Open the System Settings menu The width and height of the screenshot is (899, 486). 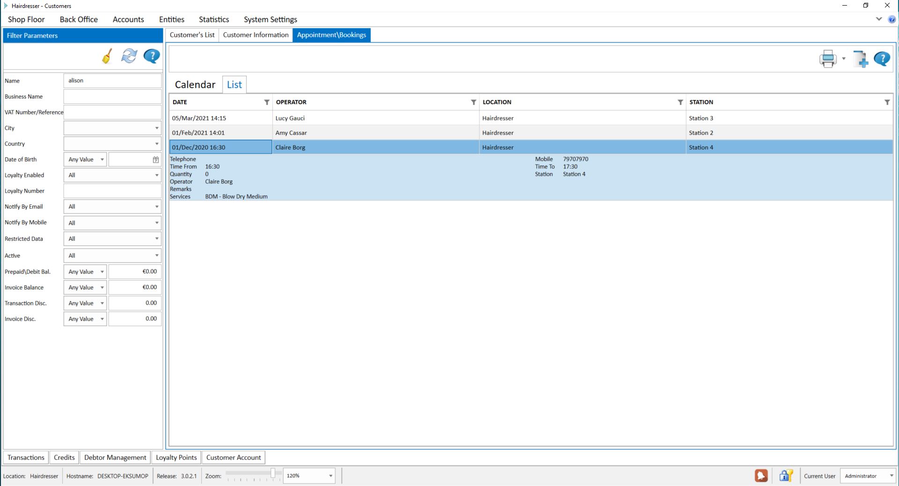(270, 19)
